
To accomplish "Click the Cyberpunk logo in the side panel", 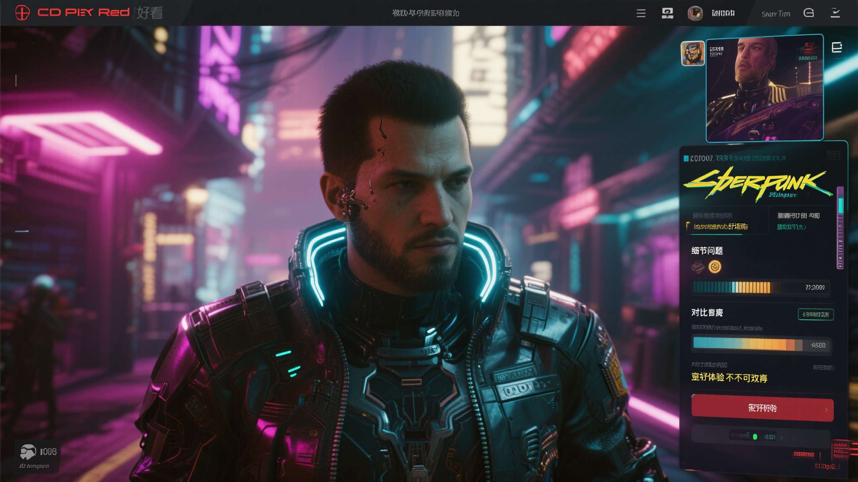I will [x=757, y=184].
